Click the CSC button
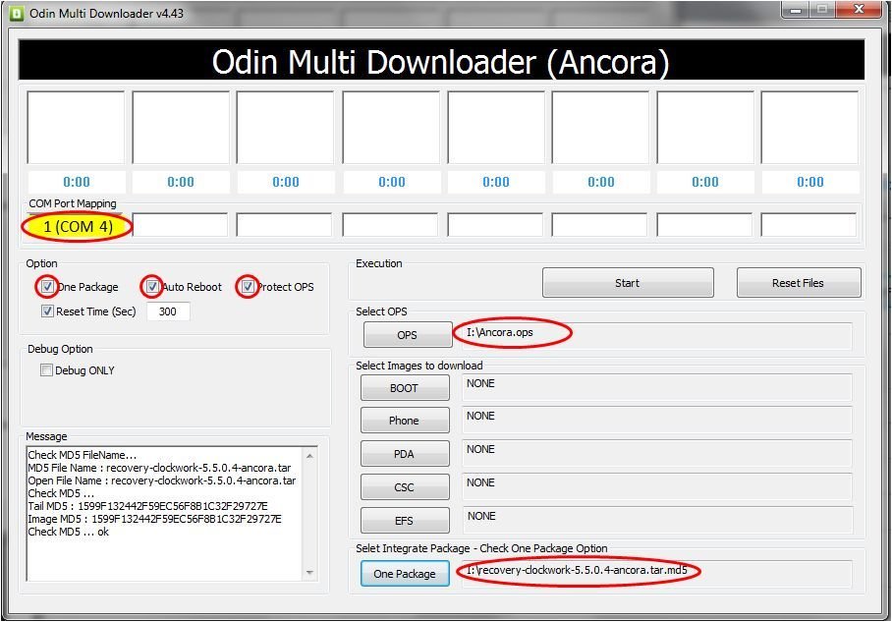 [405, 487]
